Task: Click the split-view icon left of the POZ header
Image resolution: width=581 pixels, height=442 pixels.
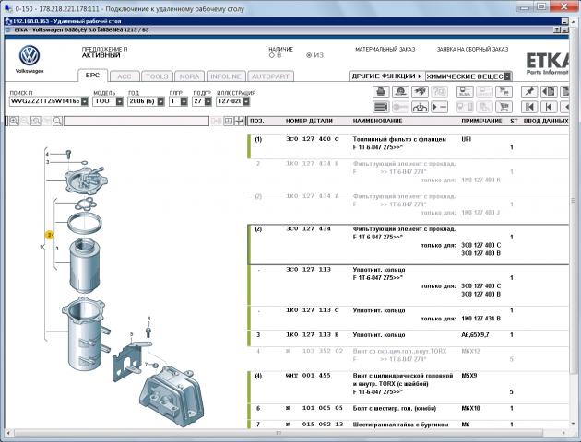Action: tap(229, 121)
